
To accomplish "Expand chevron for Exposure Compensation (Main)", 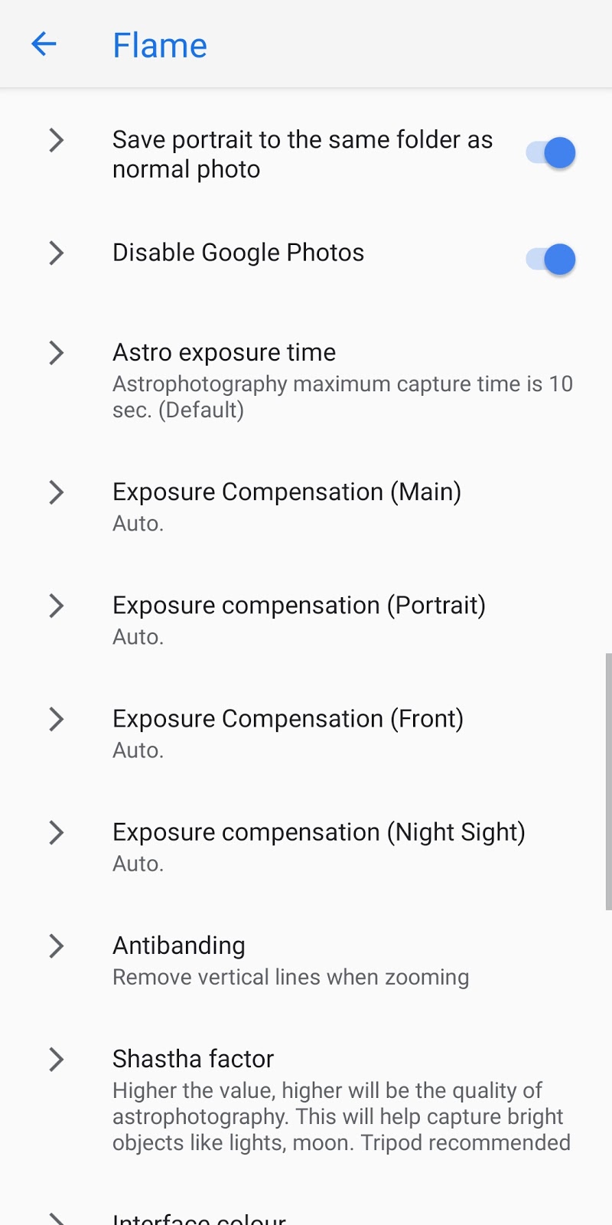I will (56, 492).
